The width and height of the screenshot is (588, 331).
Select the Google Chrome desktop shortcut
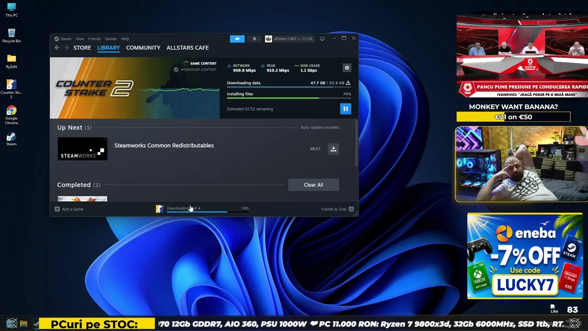tap(11, 115)
